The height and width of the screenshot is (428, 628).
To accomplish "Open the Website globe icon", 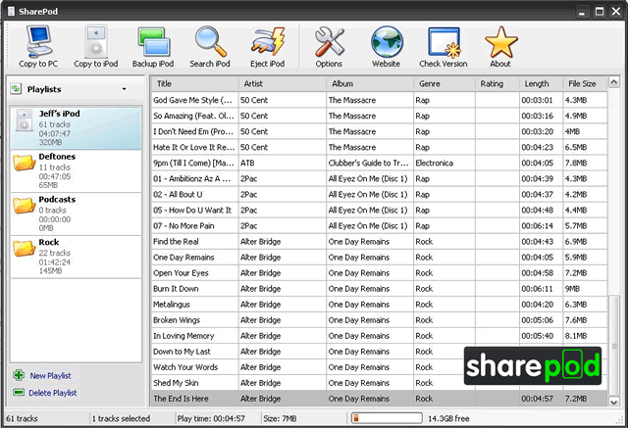I will pos(387,41).
